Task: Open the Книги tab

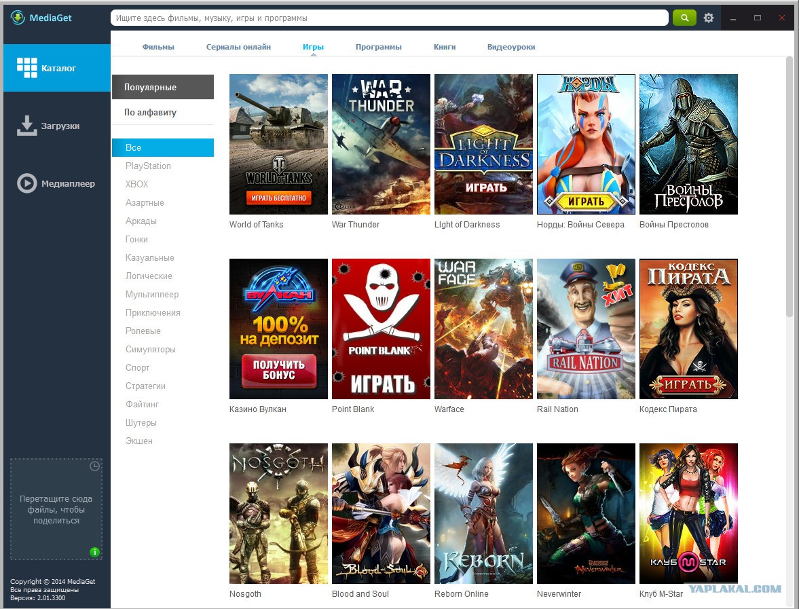Action: point(445,47)
